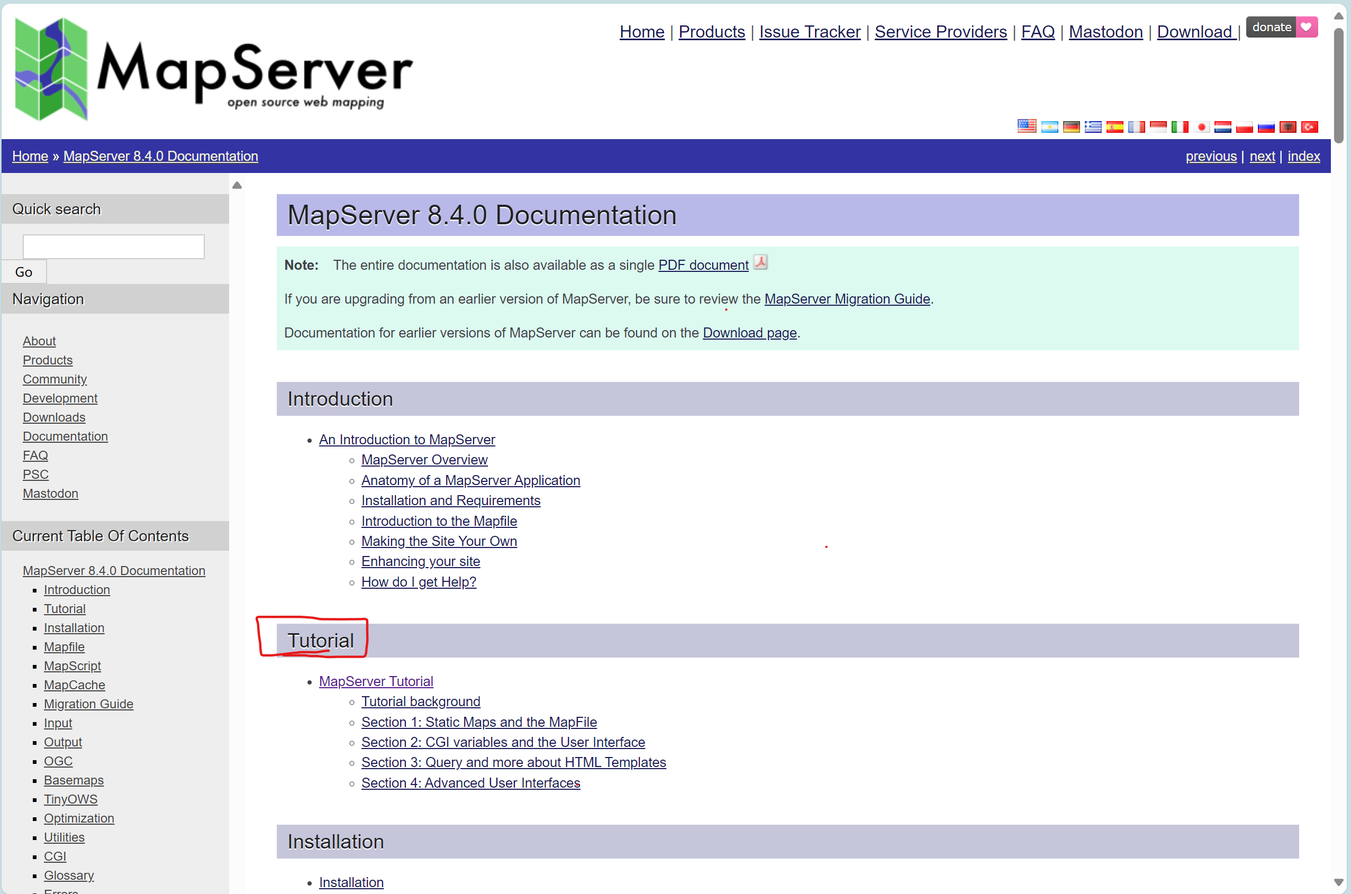The image size is (1351, 894).
Task: Open the index link
Action: [x=1304, y=156]
